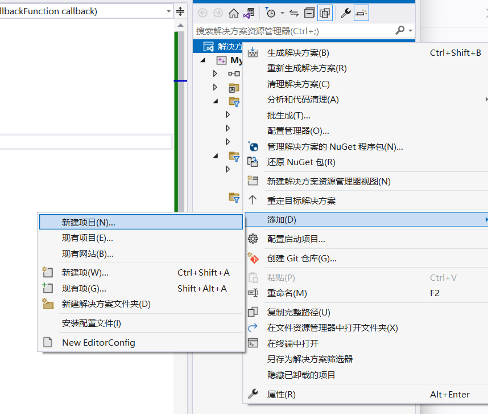Viewport: 488px width, 414px height.
Task: Open properties wrench icon in toolbar
Action: [345, 13]
